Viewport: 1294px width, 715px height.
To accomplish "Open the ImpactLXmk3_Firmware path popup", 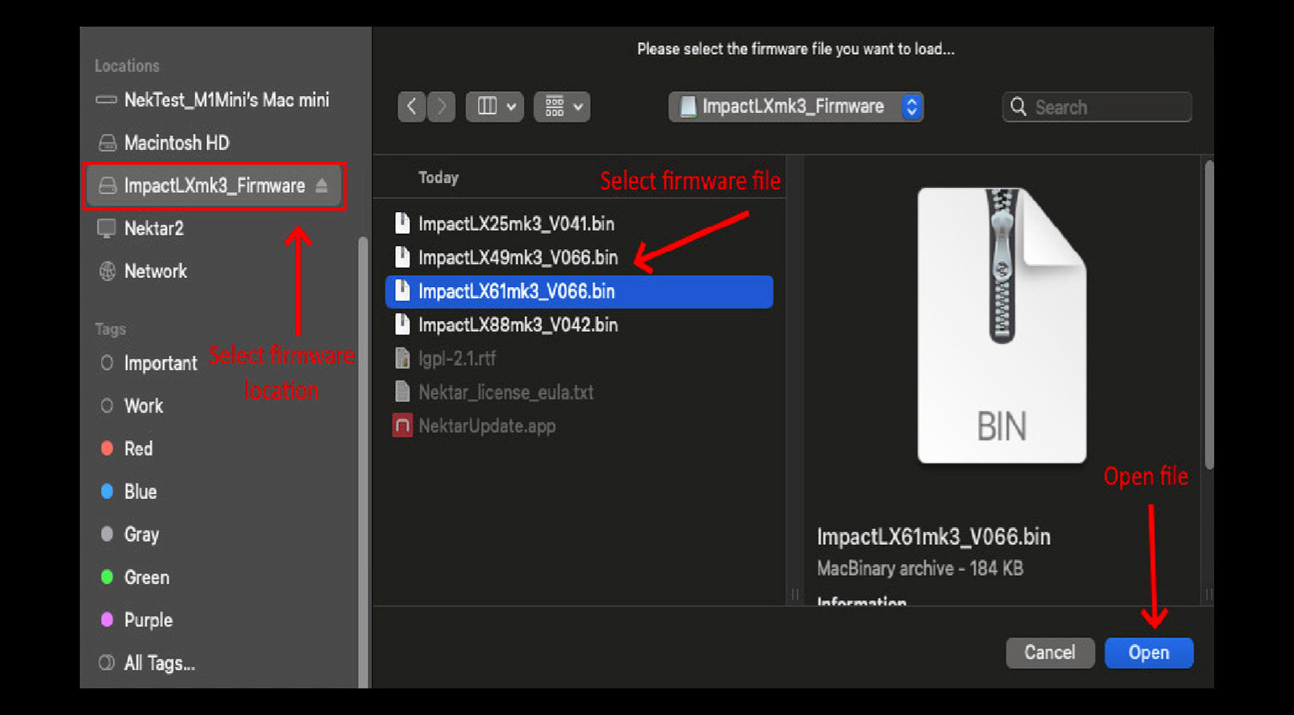I will (796, 106).
